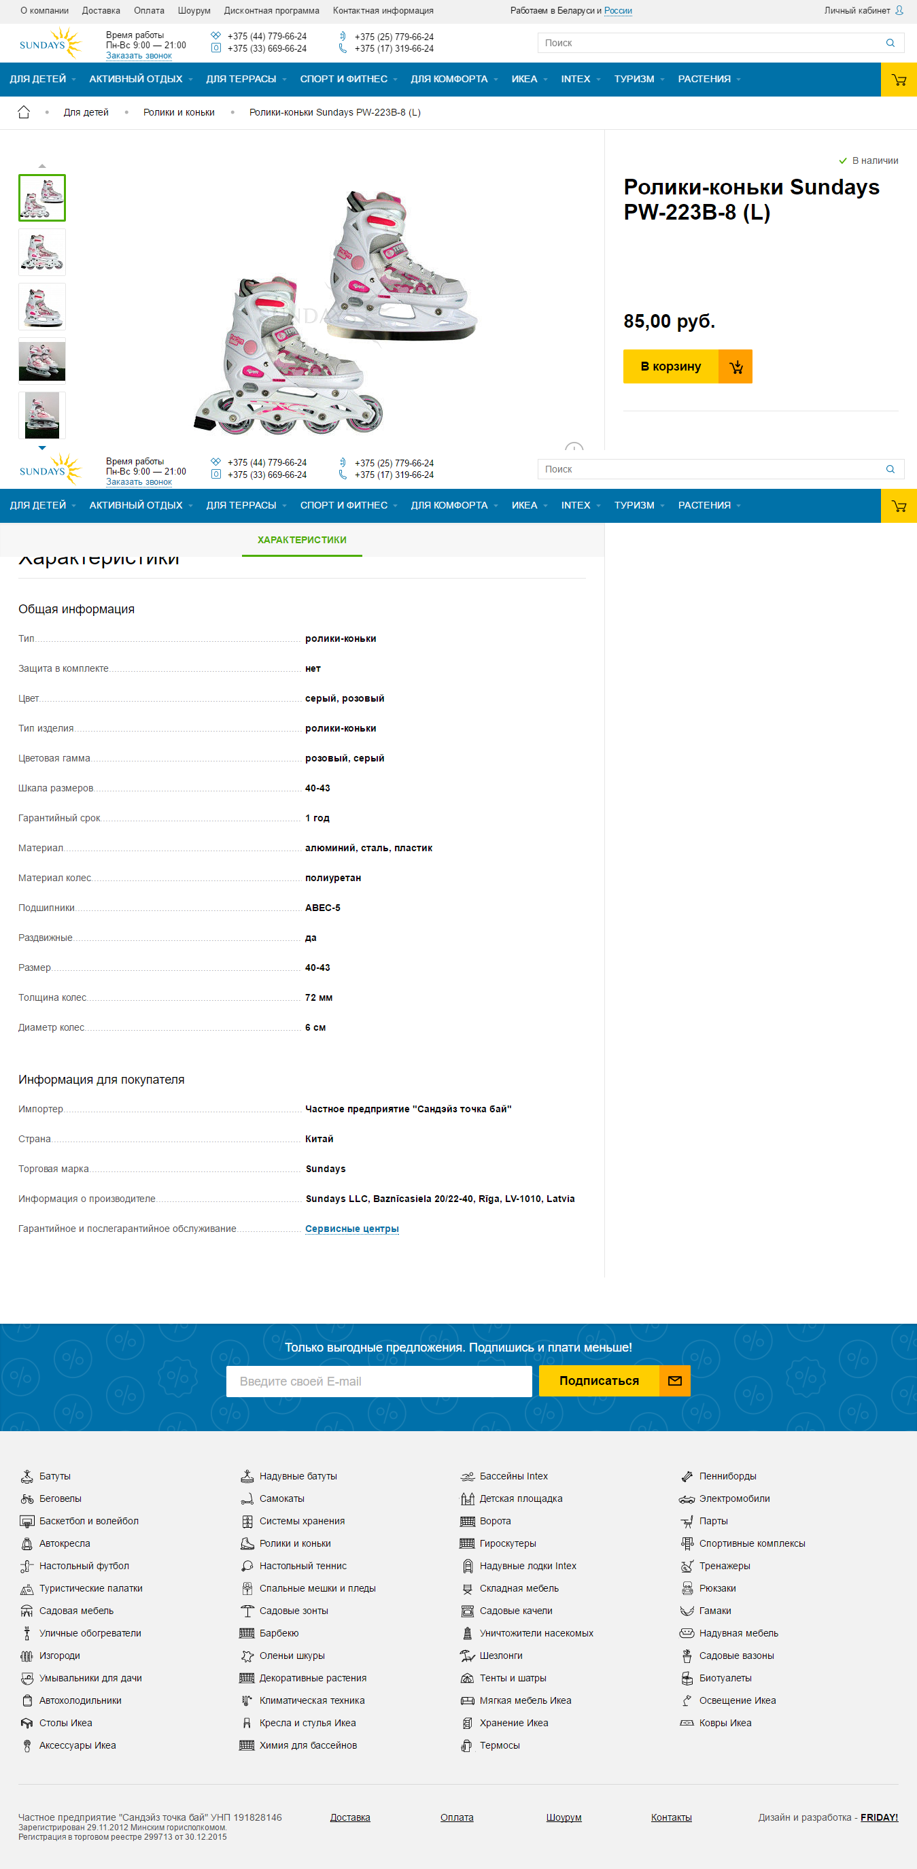The image size is (917, 1869).
Task: Click the Пенниборды footer category icon
Action: pos(687,1476)
